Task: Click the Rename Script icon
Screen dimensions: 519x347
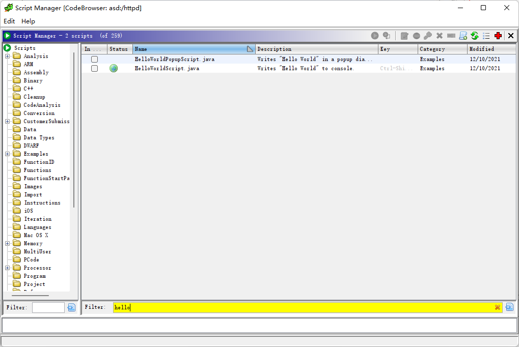Action: 451,36
